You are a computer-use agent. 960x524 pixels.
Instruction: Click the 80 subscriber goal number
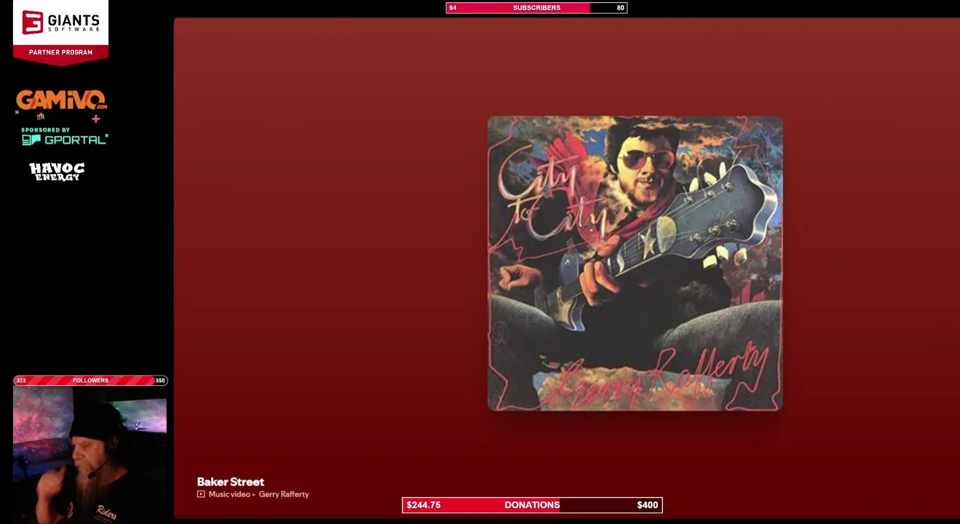[620, 8]
